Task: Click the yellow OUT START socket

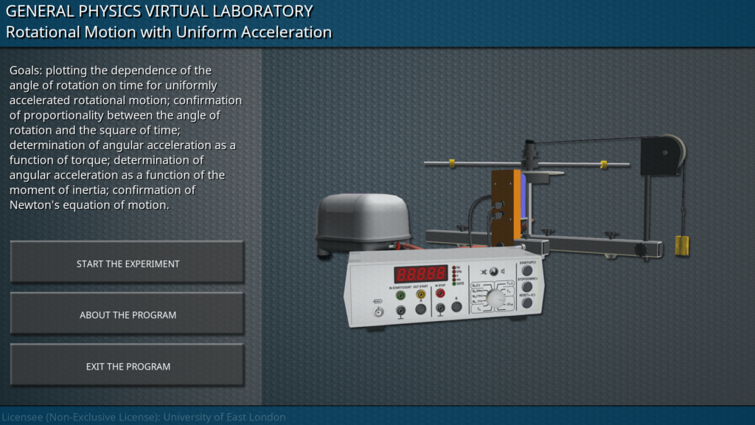Action: pos(420,294)
